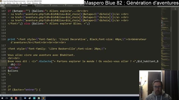Click 'Cinzel Decorative' font name text

click(x=73, y=39)
